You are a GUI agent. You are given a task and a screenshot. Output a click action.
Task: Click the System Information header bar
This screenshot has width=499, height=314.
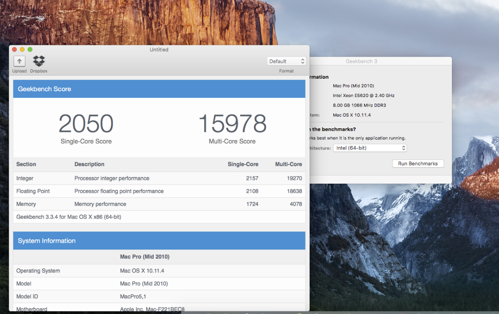159,241
